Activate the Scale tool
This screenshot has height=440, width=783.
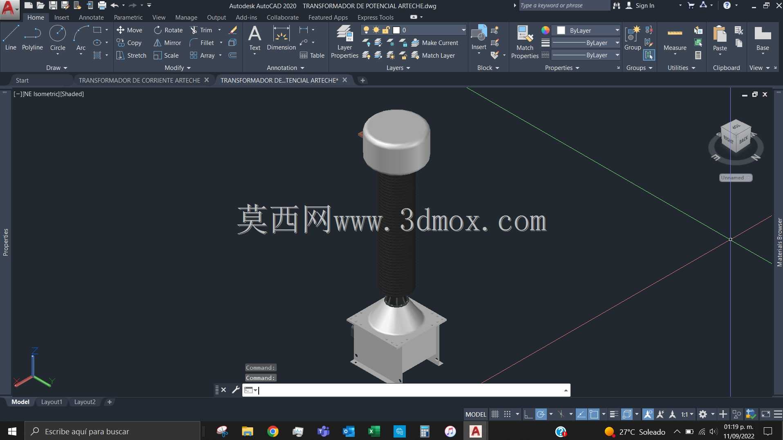166,55
